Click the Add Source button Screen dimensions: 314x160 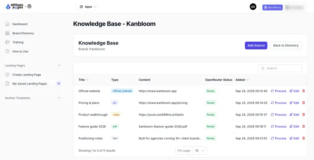pyautogui.click(x=256, y=45)
